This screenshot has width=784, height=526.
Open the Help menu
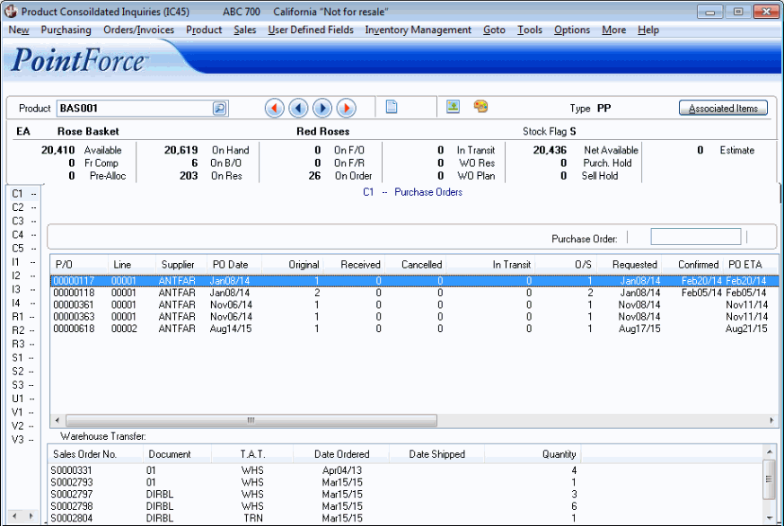click(x=648, y=30)
